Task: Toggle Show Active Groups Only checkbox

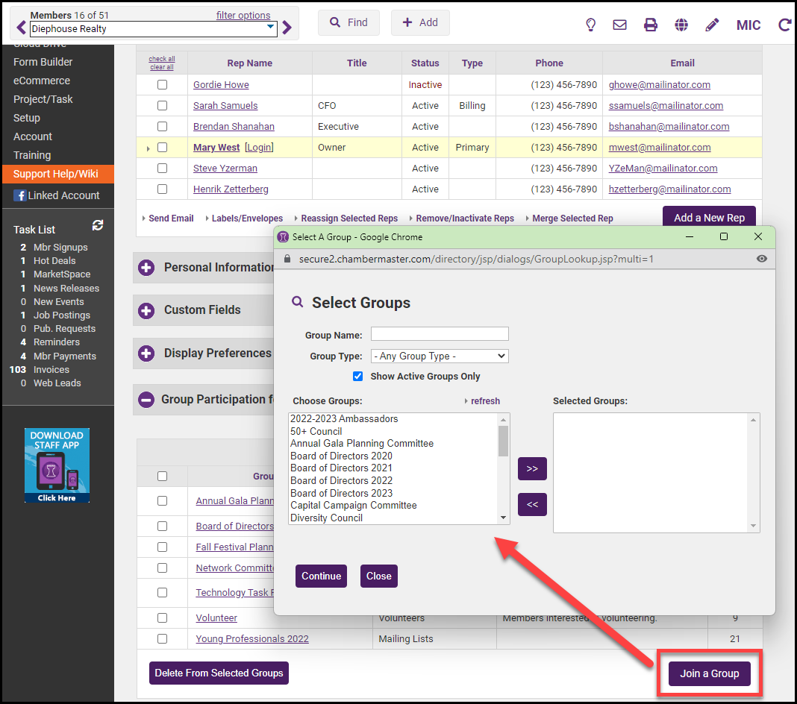Action: coord(358,377)
